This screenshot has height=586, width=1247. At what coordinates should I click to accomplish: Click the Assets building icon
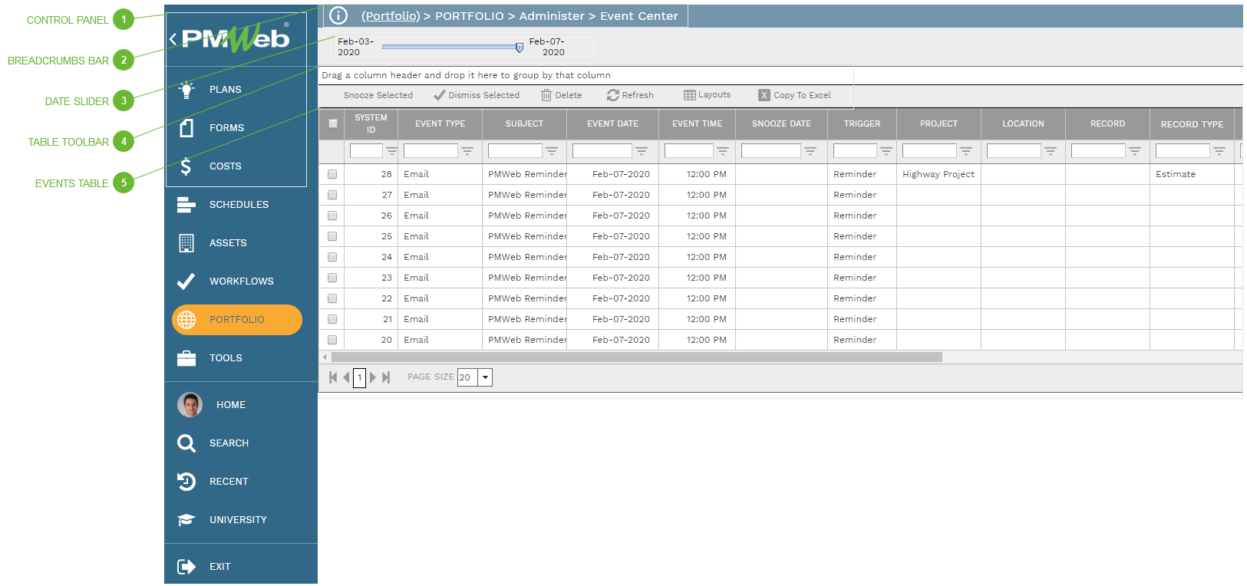[186, 243]
